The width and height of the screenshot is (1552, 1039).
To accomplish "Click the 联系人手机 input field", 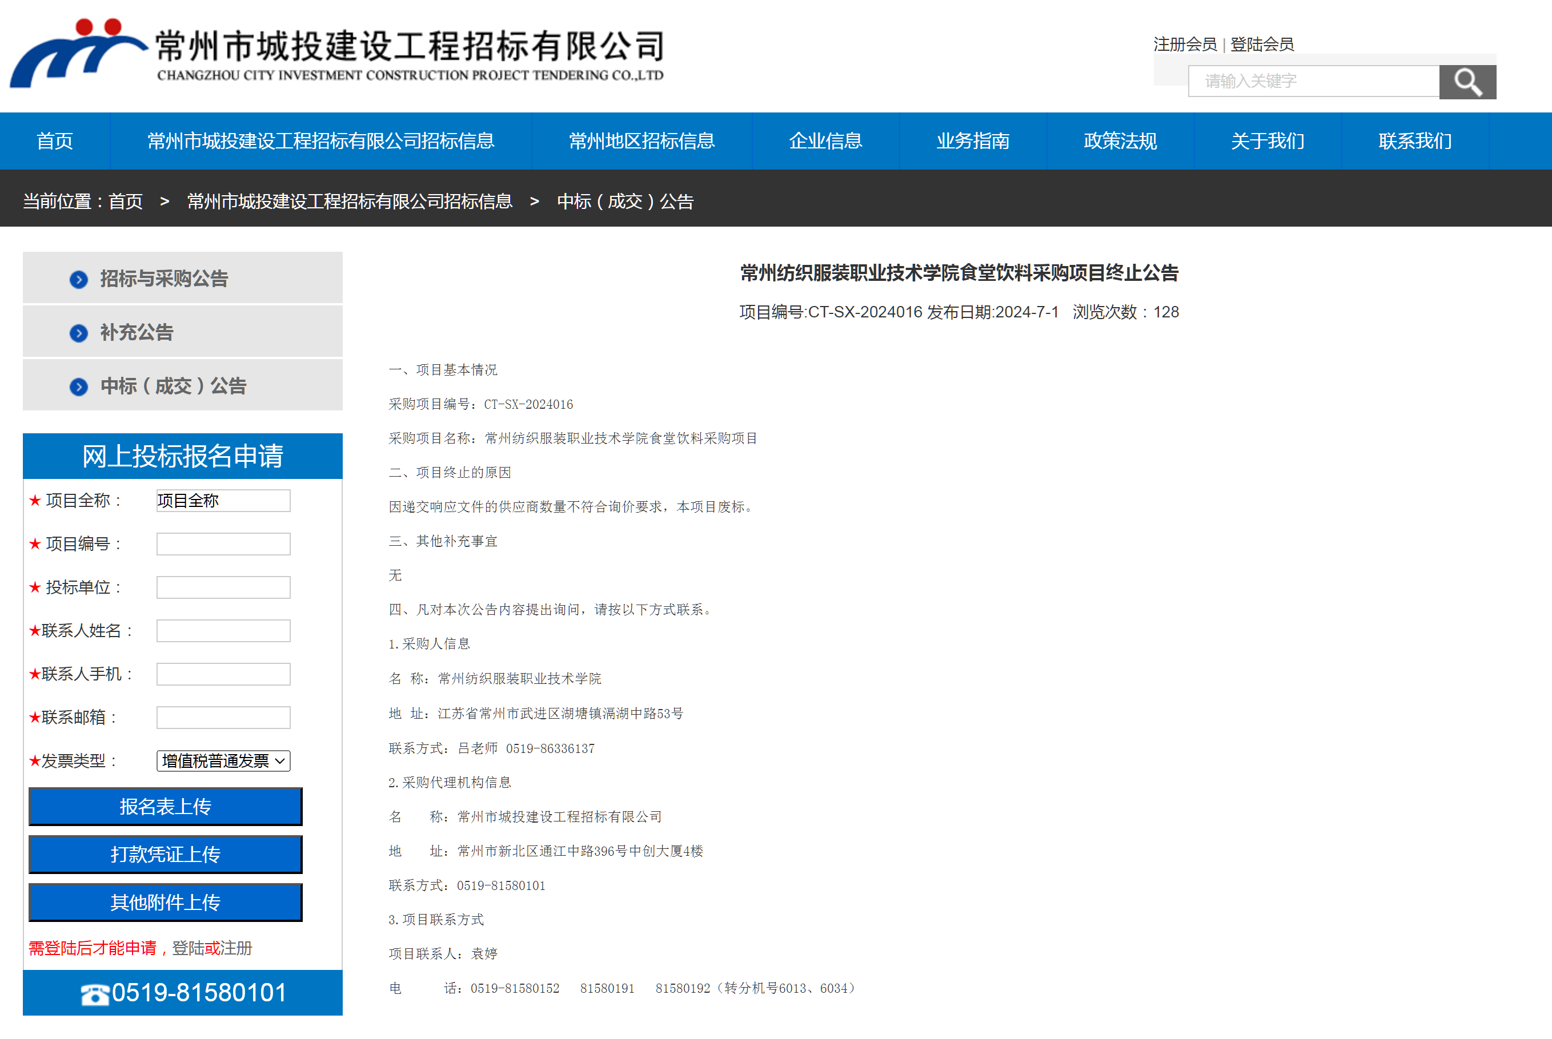I will [x=223, y=674].
